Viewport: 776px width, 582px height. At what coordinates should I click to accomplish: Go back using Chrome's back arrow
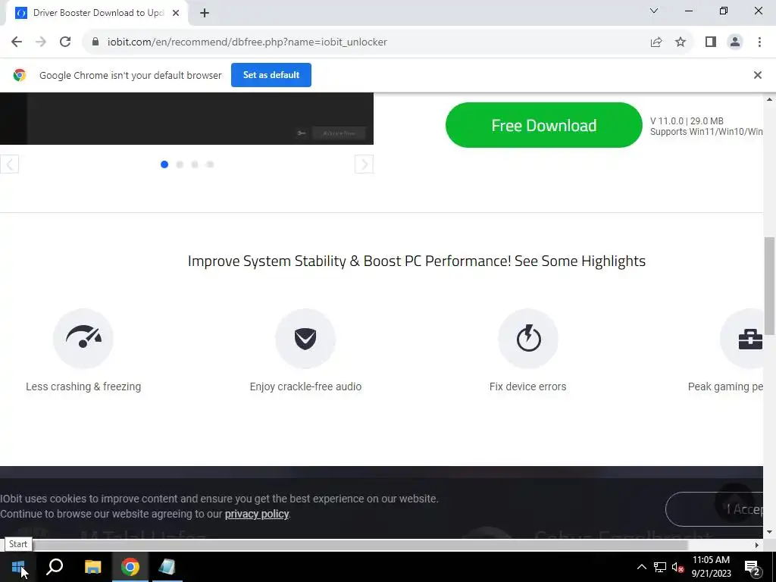pyautogui.click(x=17, y=42)
